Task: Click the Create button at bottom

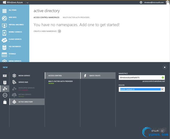Action: pos(158,131)
